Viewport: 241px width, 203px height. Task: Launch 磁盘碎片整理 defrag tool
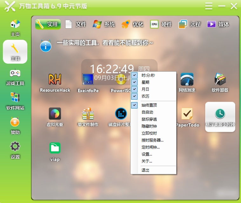click(x=120, y=117)
